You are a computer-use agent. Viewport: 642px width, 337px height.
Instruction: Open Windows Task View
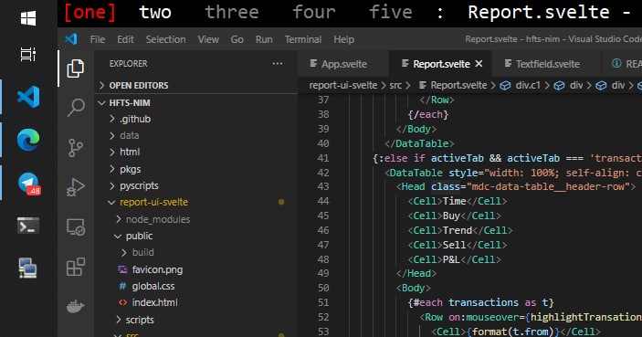[28, 54]
